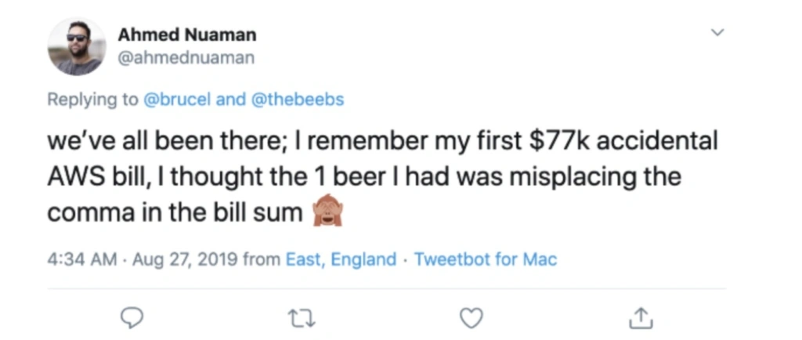Open Ahmed Nuaman's profile picture

tap(76, 46)
